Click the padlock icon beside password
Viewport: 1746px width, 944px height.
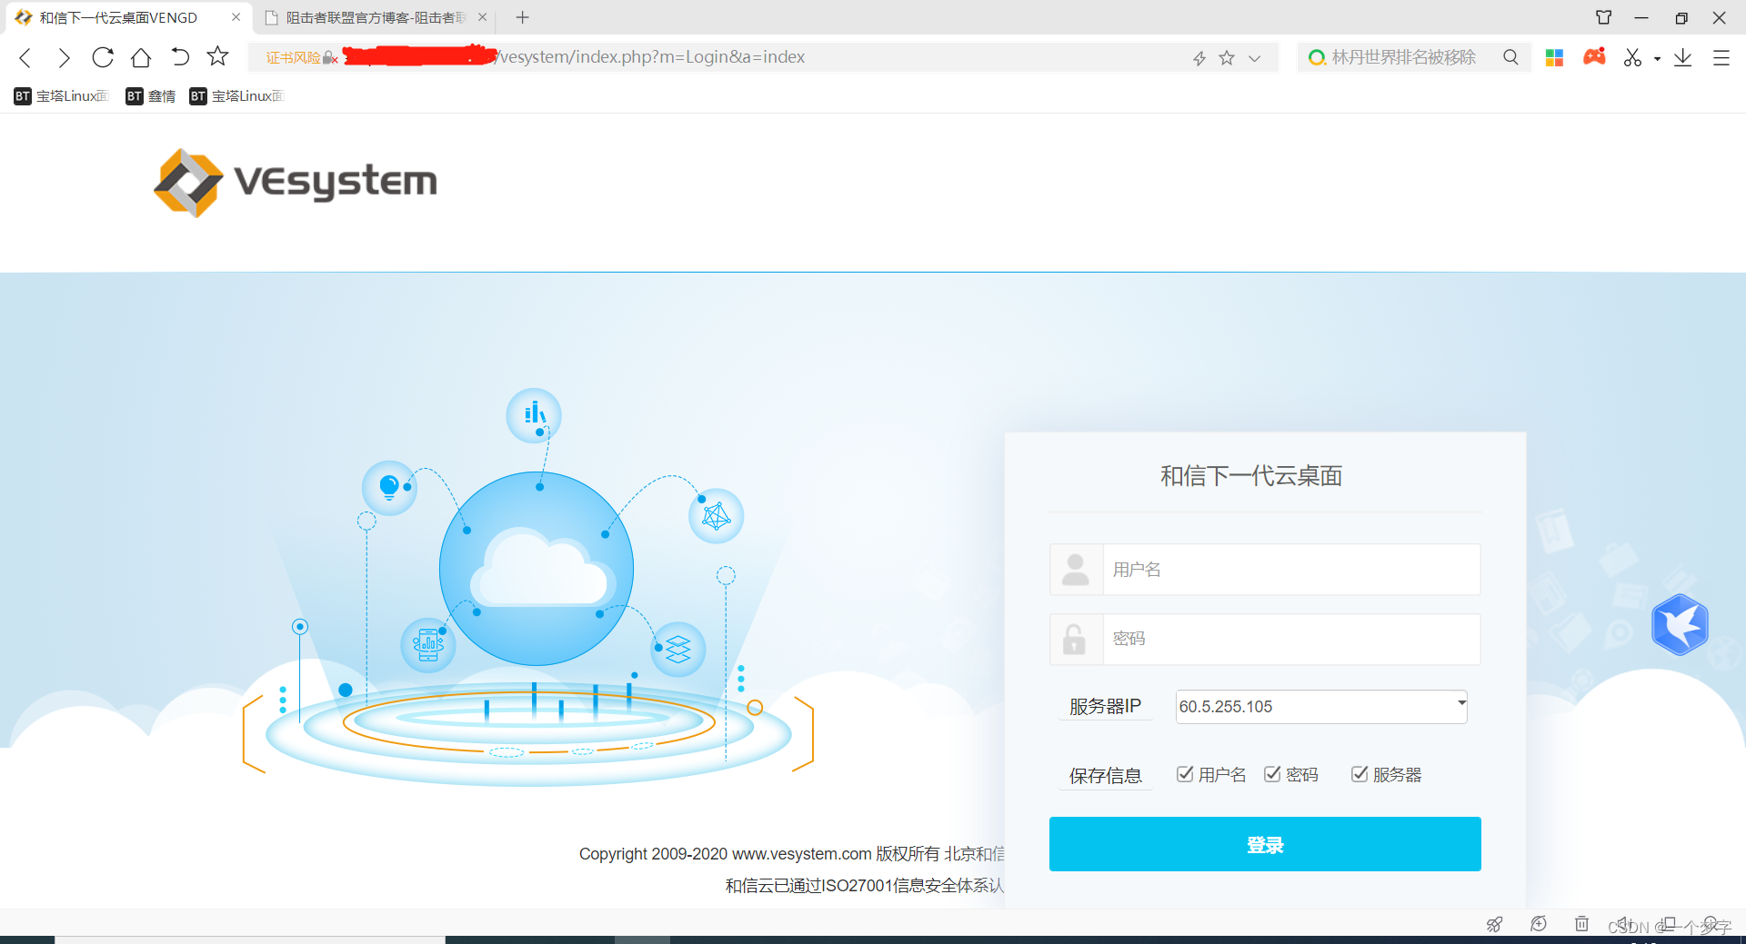[1075, 639]
